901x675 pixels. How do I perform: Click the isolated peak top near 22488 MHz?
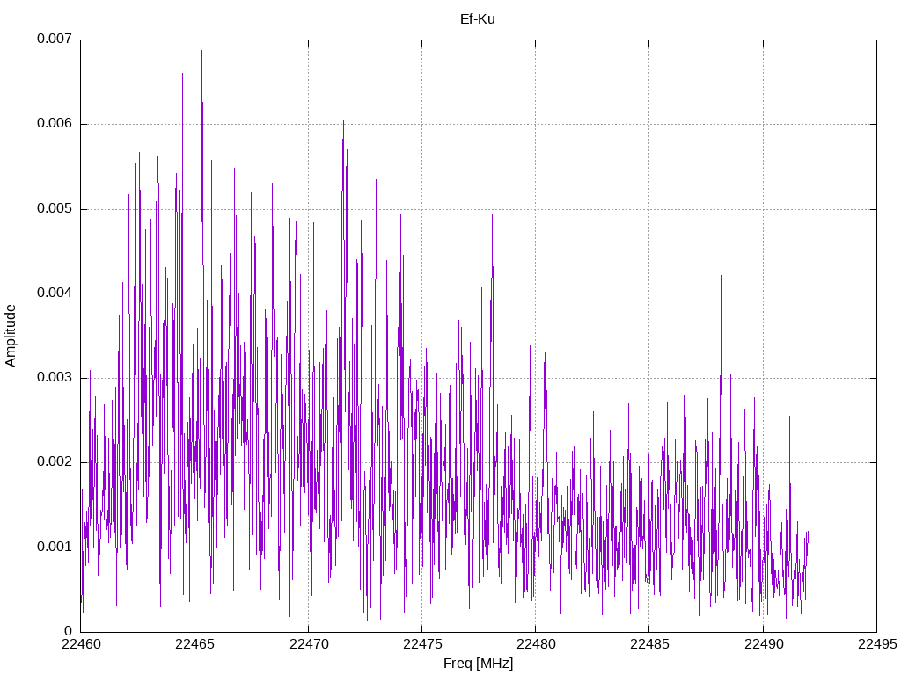[x=721, y=277]
